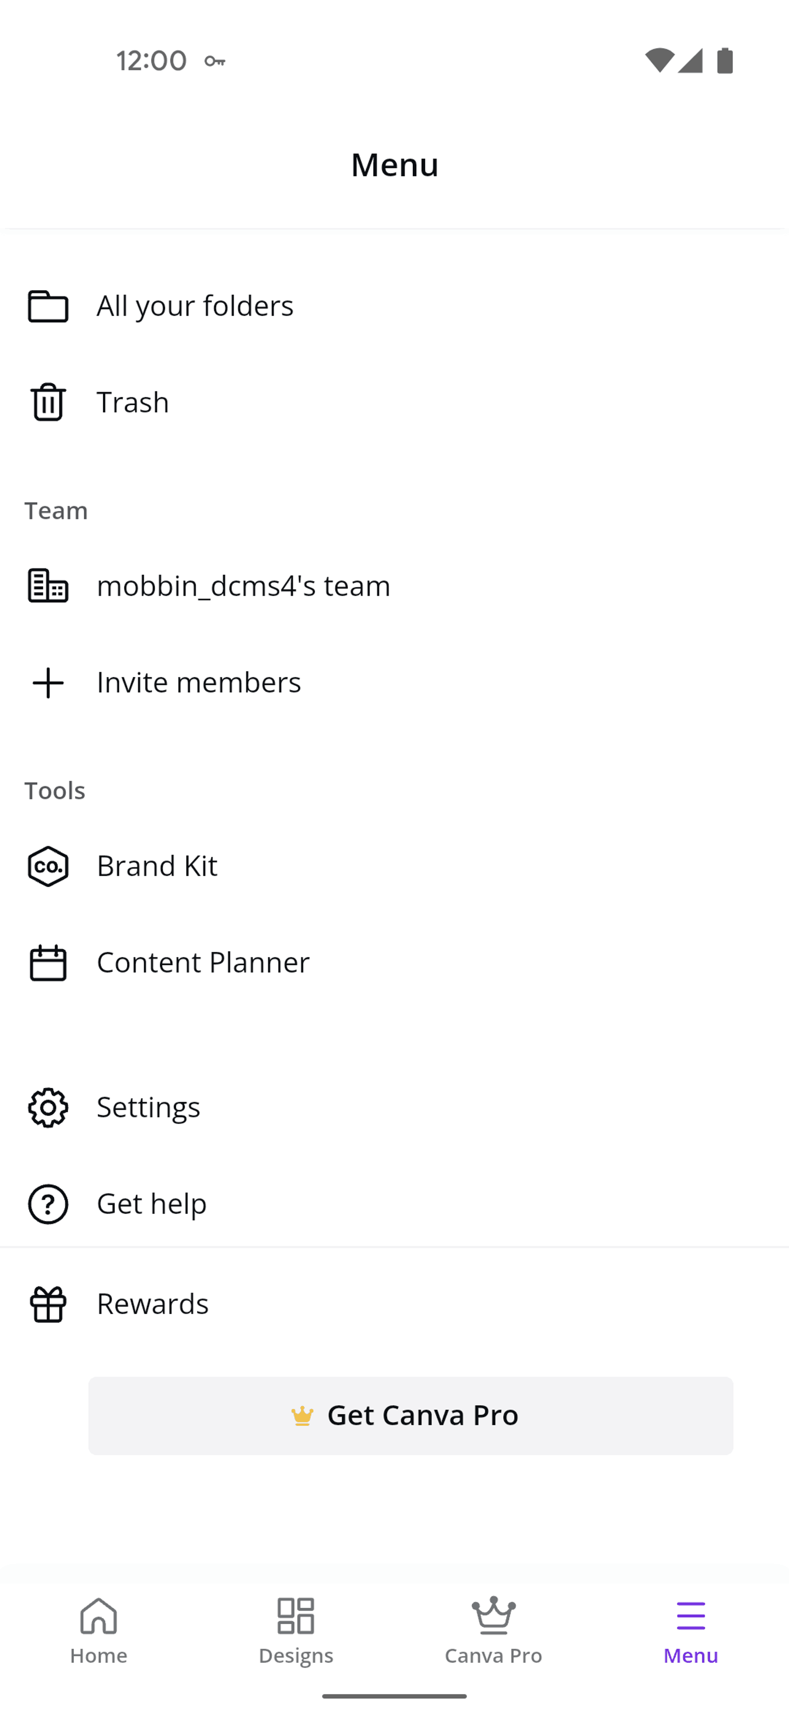The height and width of the screenshot is (1711, 789).
Task: Tap the Brand Kit hexagon icon
Action: [x=48, y=866]
